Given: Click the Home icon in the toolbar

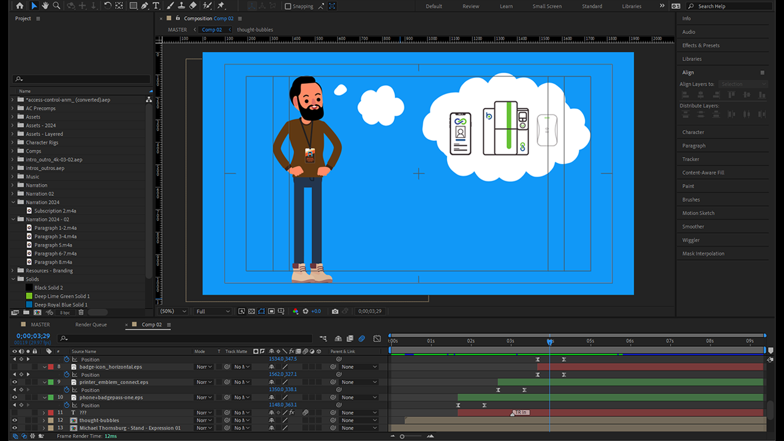Looking at the screenshot, I should pyautogui.click(x=20, y=6).
